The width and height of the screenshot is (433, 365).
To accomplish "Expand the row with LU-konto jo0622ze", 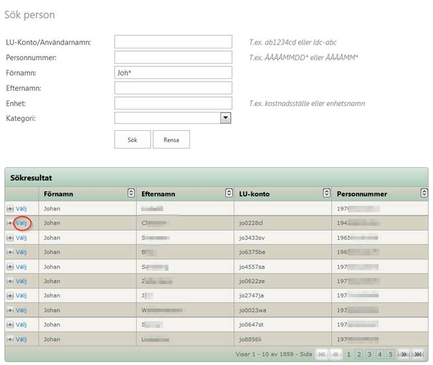I will click(x=10, y=281).
